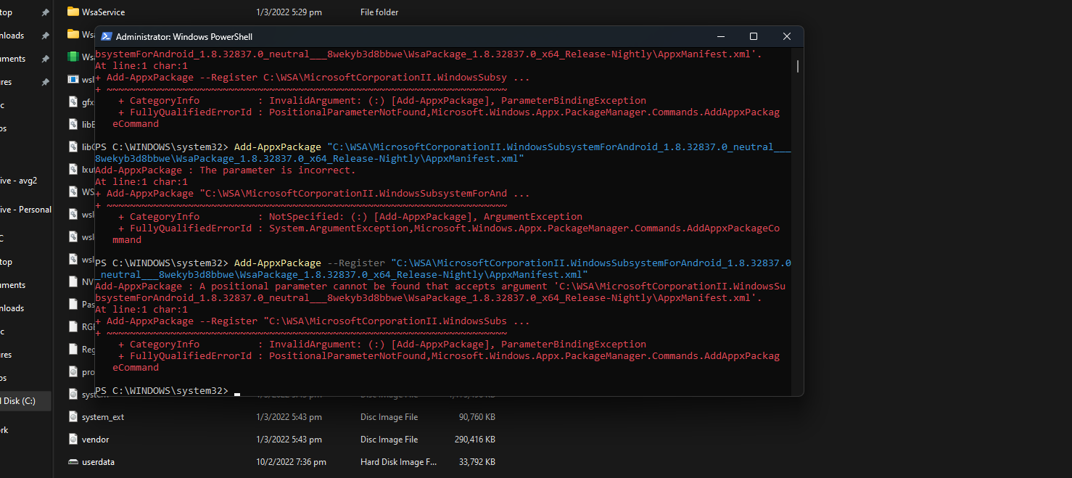
Task: Click the WsaService folder icon in Explorer
Action: click(73, 12)
